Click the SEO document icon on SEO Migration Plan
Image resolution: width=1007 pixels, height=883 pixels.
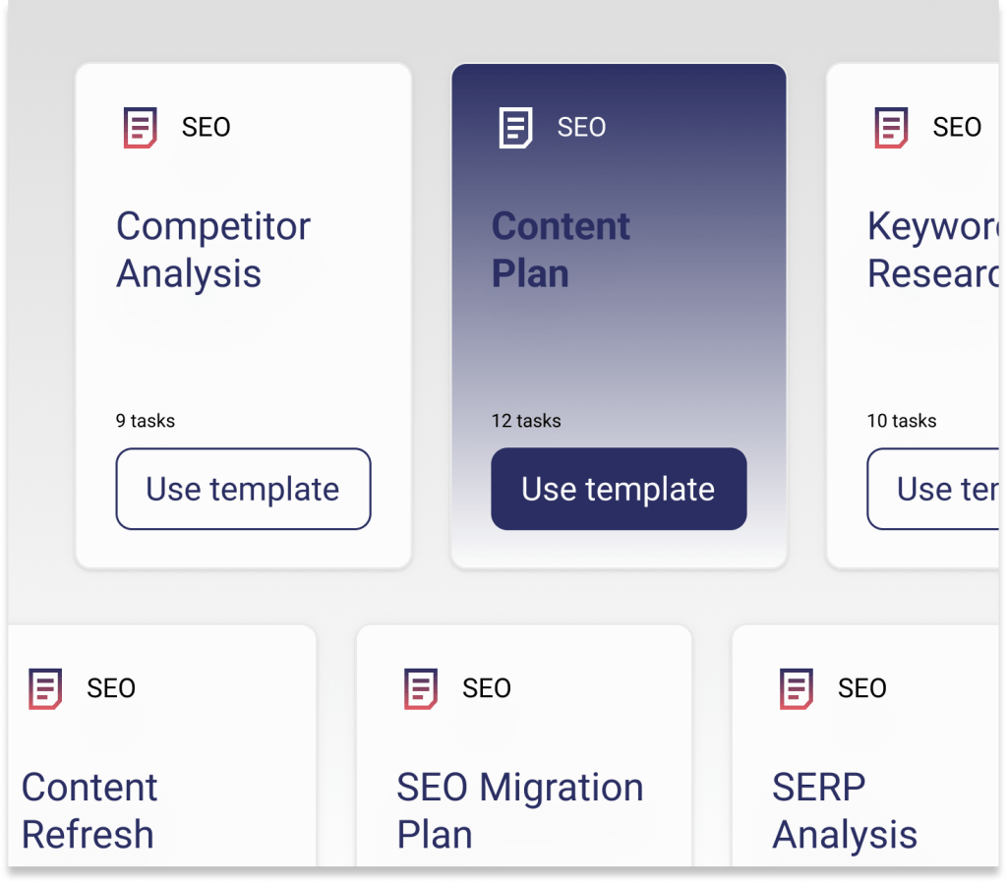(x=421, y=688)
